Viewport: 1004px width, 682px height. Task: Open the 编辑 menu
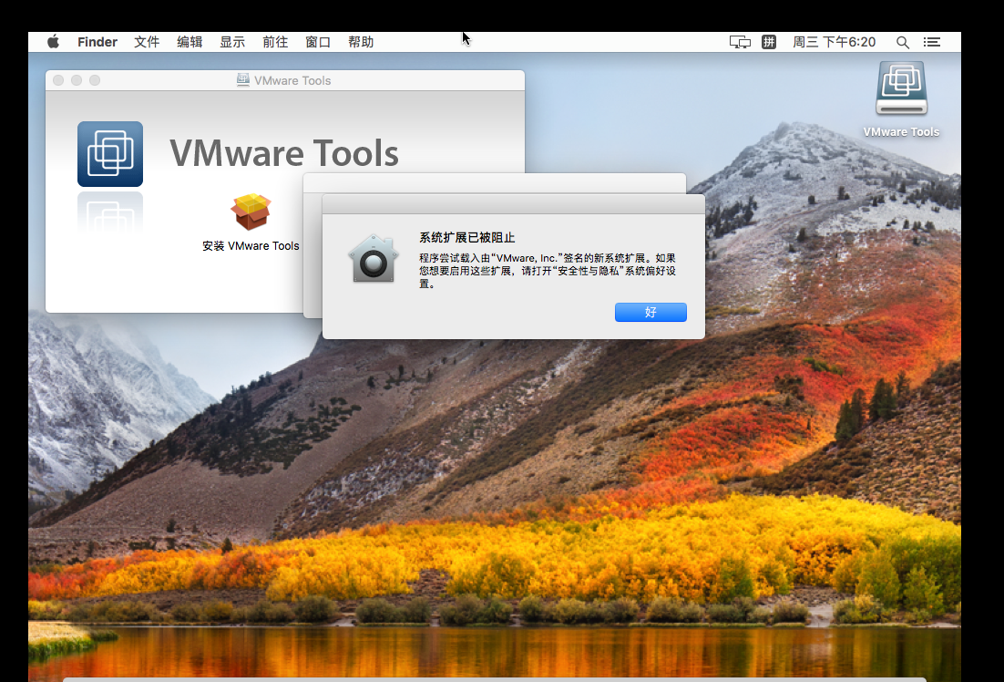pyautogui.click(x=190, y=42)
